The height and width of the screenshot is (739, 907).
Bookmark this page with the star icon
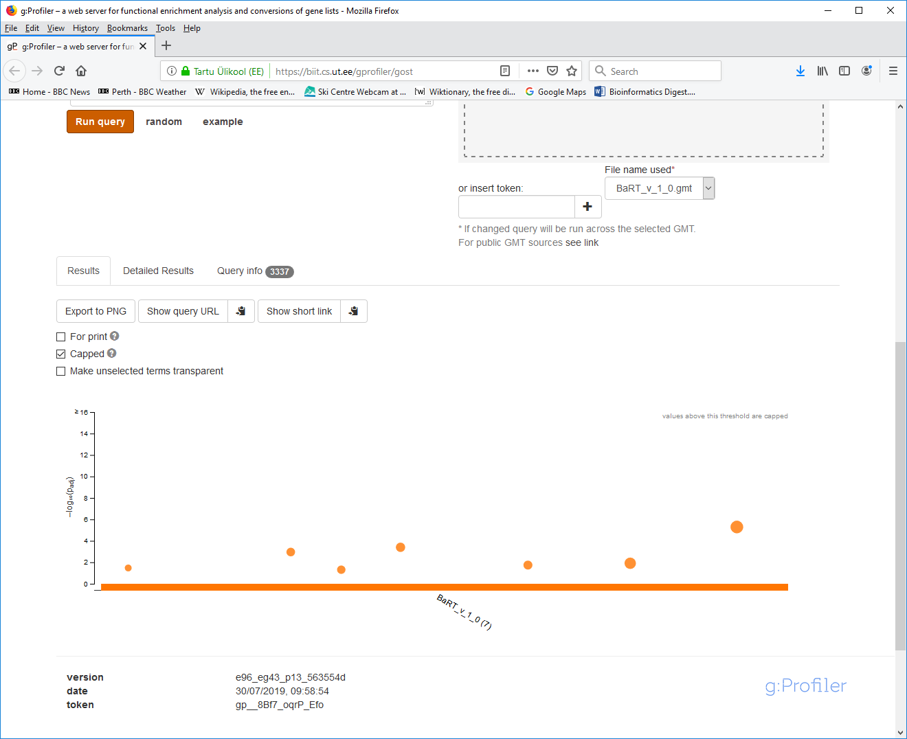[x=572, y=71]
